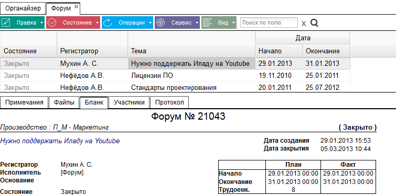Image resolution: width=396 pixels, height=196 pixels.
Task: Click the План column header in form table
Action: click(293, 165)
